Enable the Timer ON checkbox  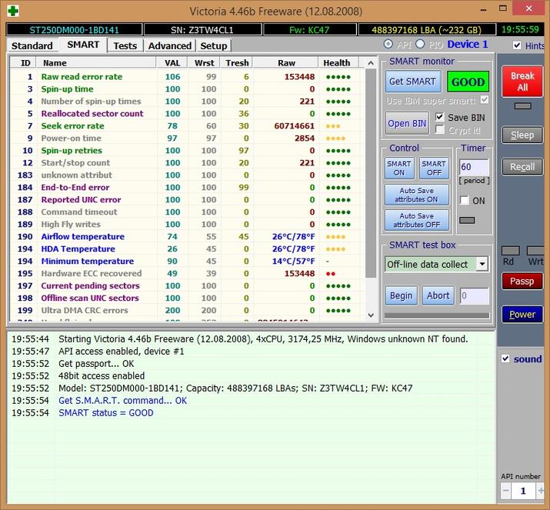(x=464, y=200)
